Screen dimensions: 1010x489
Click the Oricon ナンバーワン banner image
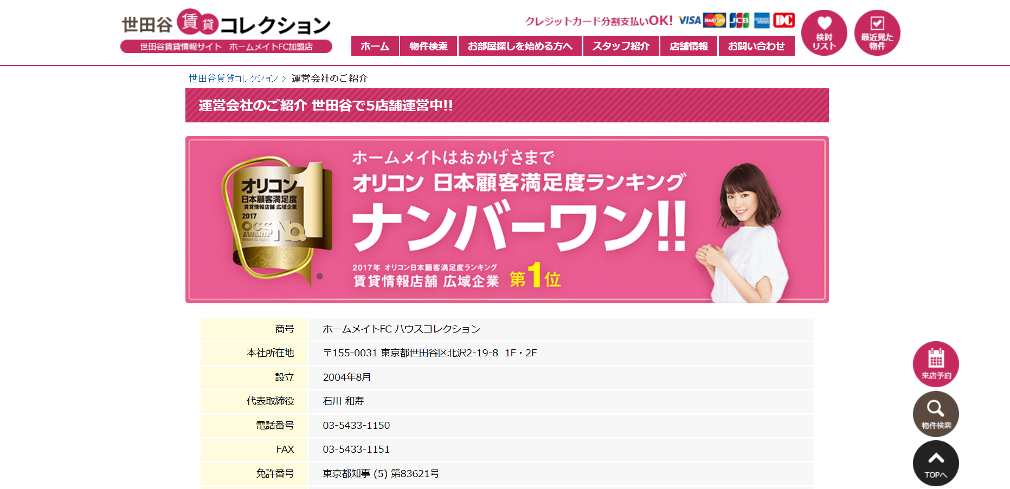[x=507, y=219]
